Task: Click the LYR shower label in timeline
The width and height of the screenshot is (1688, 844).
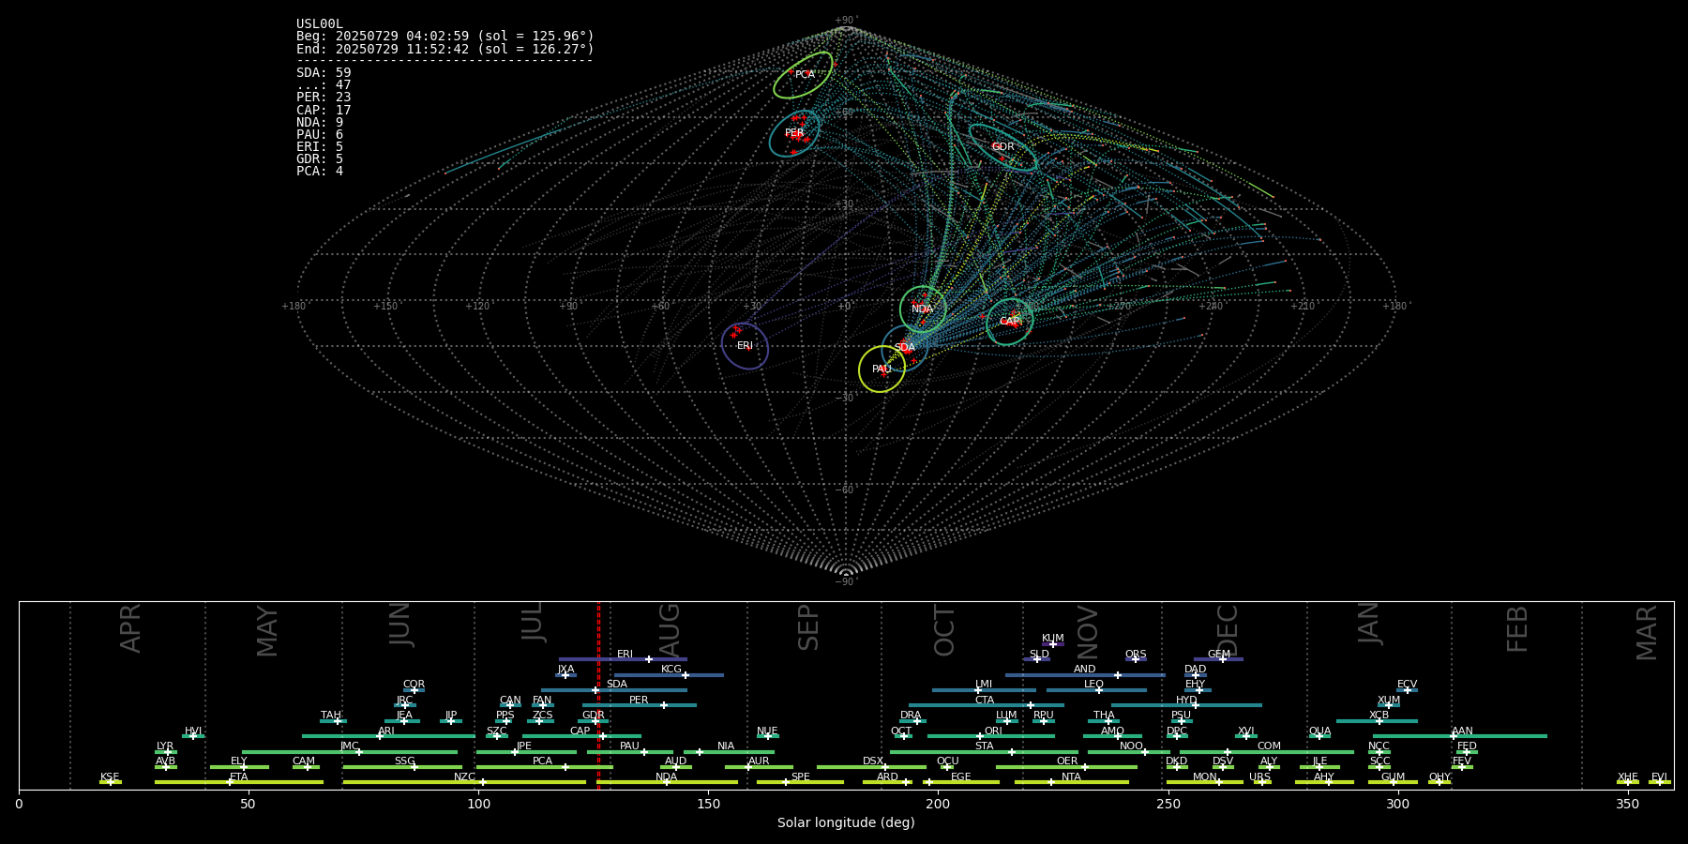Action: tap(165, 746)
